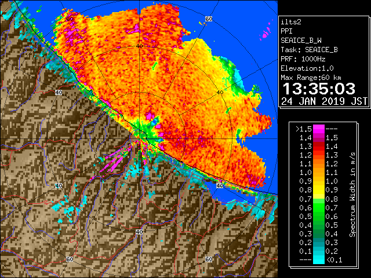Click the "60" ring label in southwest terrain

tap(70, 259)
